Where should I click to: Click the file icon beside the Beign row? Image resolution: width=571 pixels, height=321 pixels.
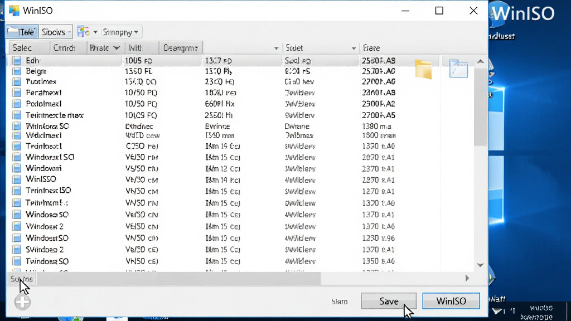coord(16,71)
